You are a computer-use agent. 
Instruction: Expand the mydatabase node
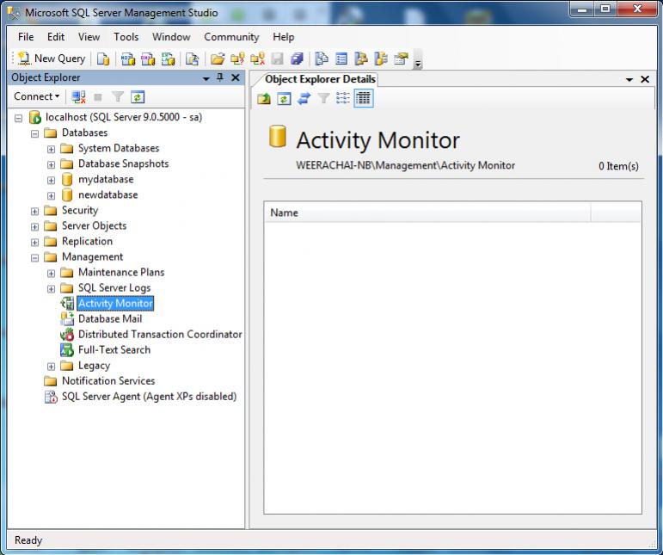[x=51, y=180]
